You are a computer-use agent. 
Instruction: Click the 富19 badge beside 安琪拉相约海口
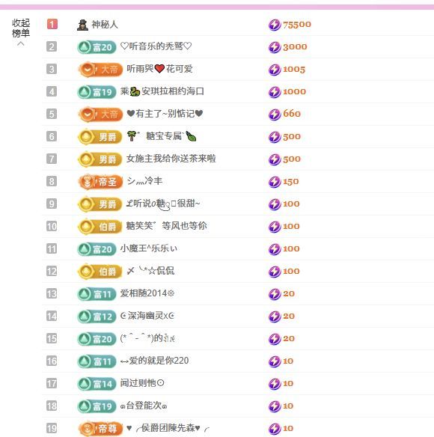(x=97, y=92)
